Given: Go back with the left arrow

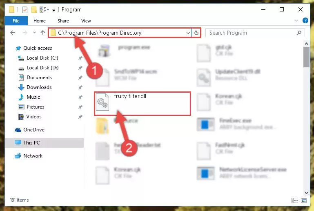Looking at the screenshot, I should coord(13,33).
